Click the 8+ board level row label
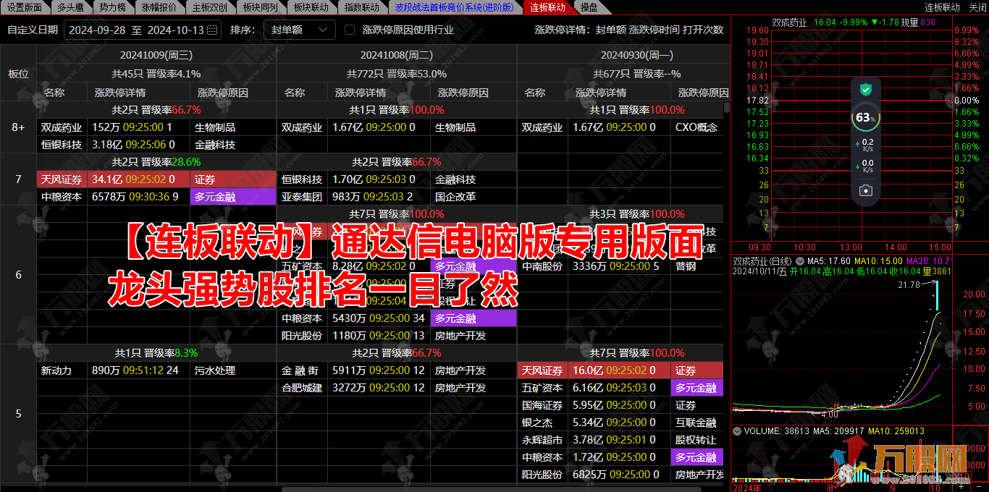The height and width of the screenshot is (492, 989). [18, 127]
